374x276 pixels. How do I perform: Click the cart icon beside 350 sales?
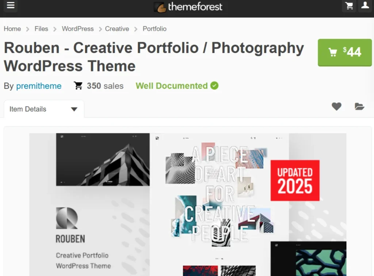click(x=78, y=85)
